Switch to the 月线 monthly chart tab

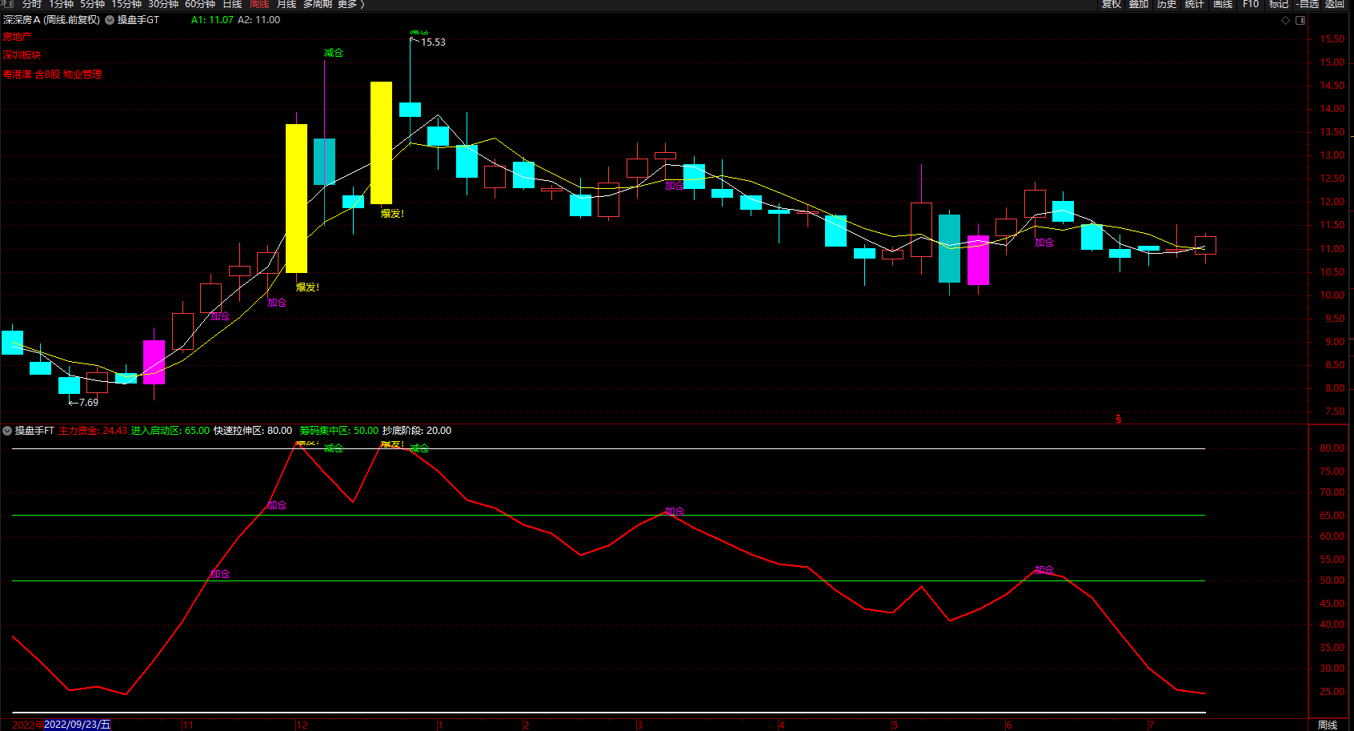[x=286, y=4]
